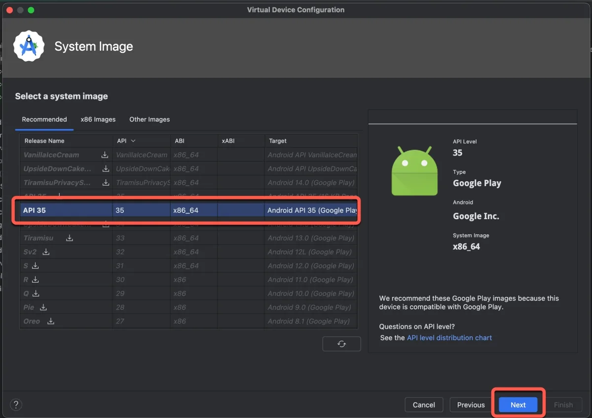Download the Sv2 API 32 image

point(46,252)
